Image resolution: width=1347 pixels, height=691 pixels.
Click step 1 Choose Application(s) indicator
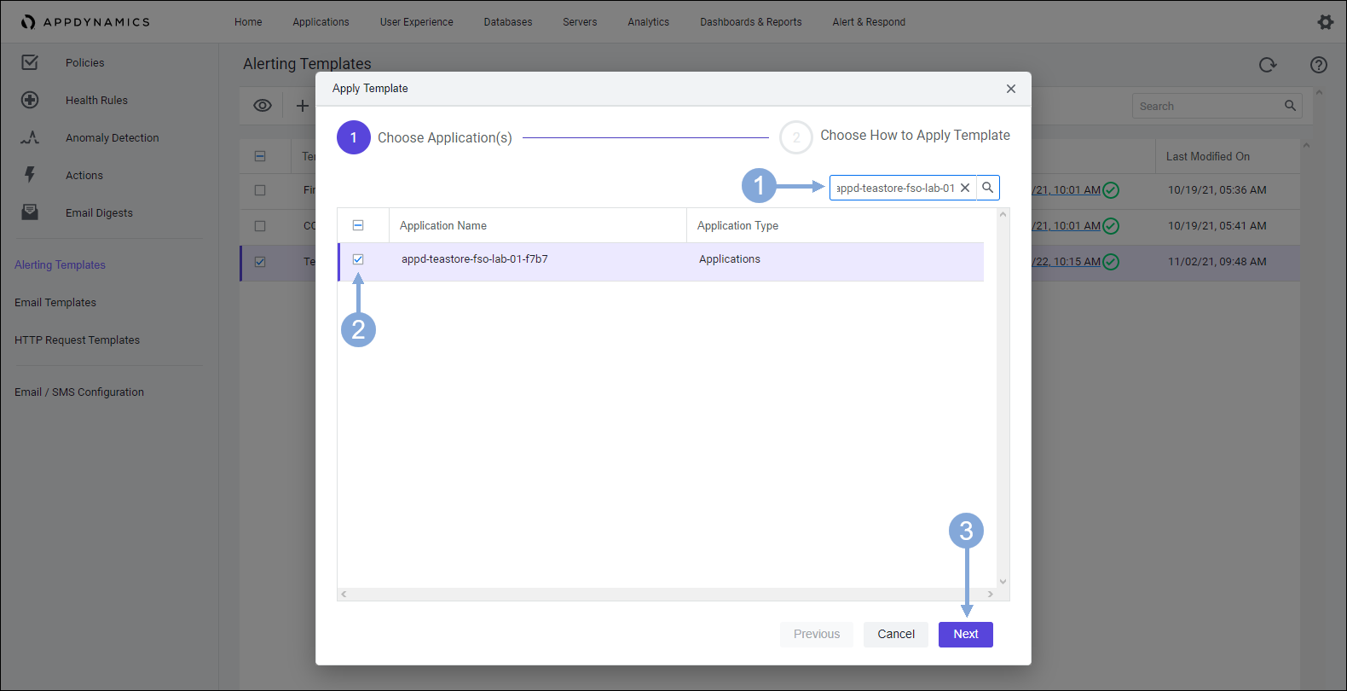(425, 137)
